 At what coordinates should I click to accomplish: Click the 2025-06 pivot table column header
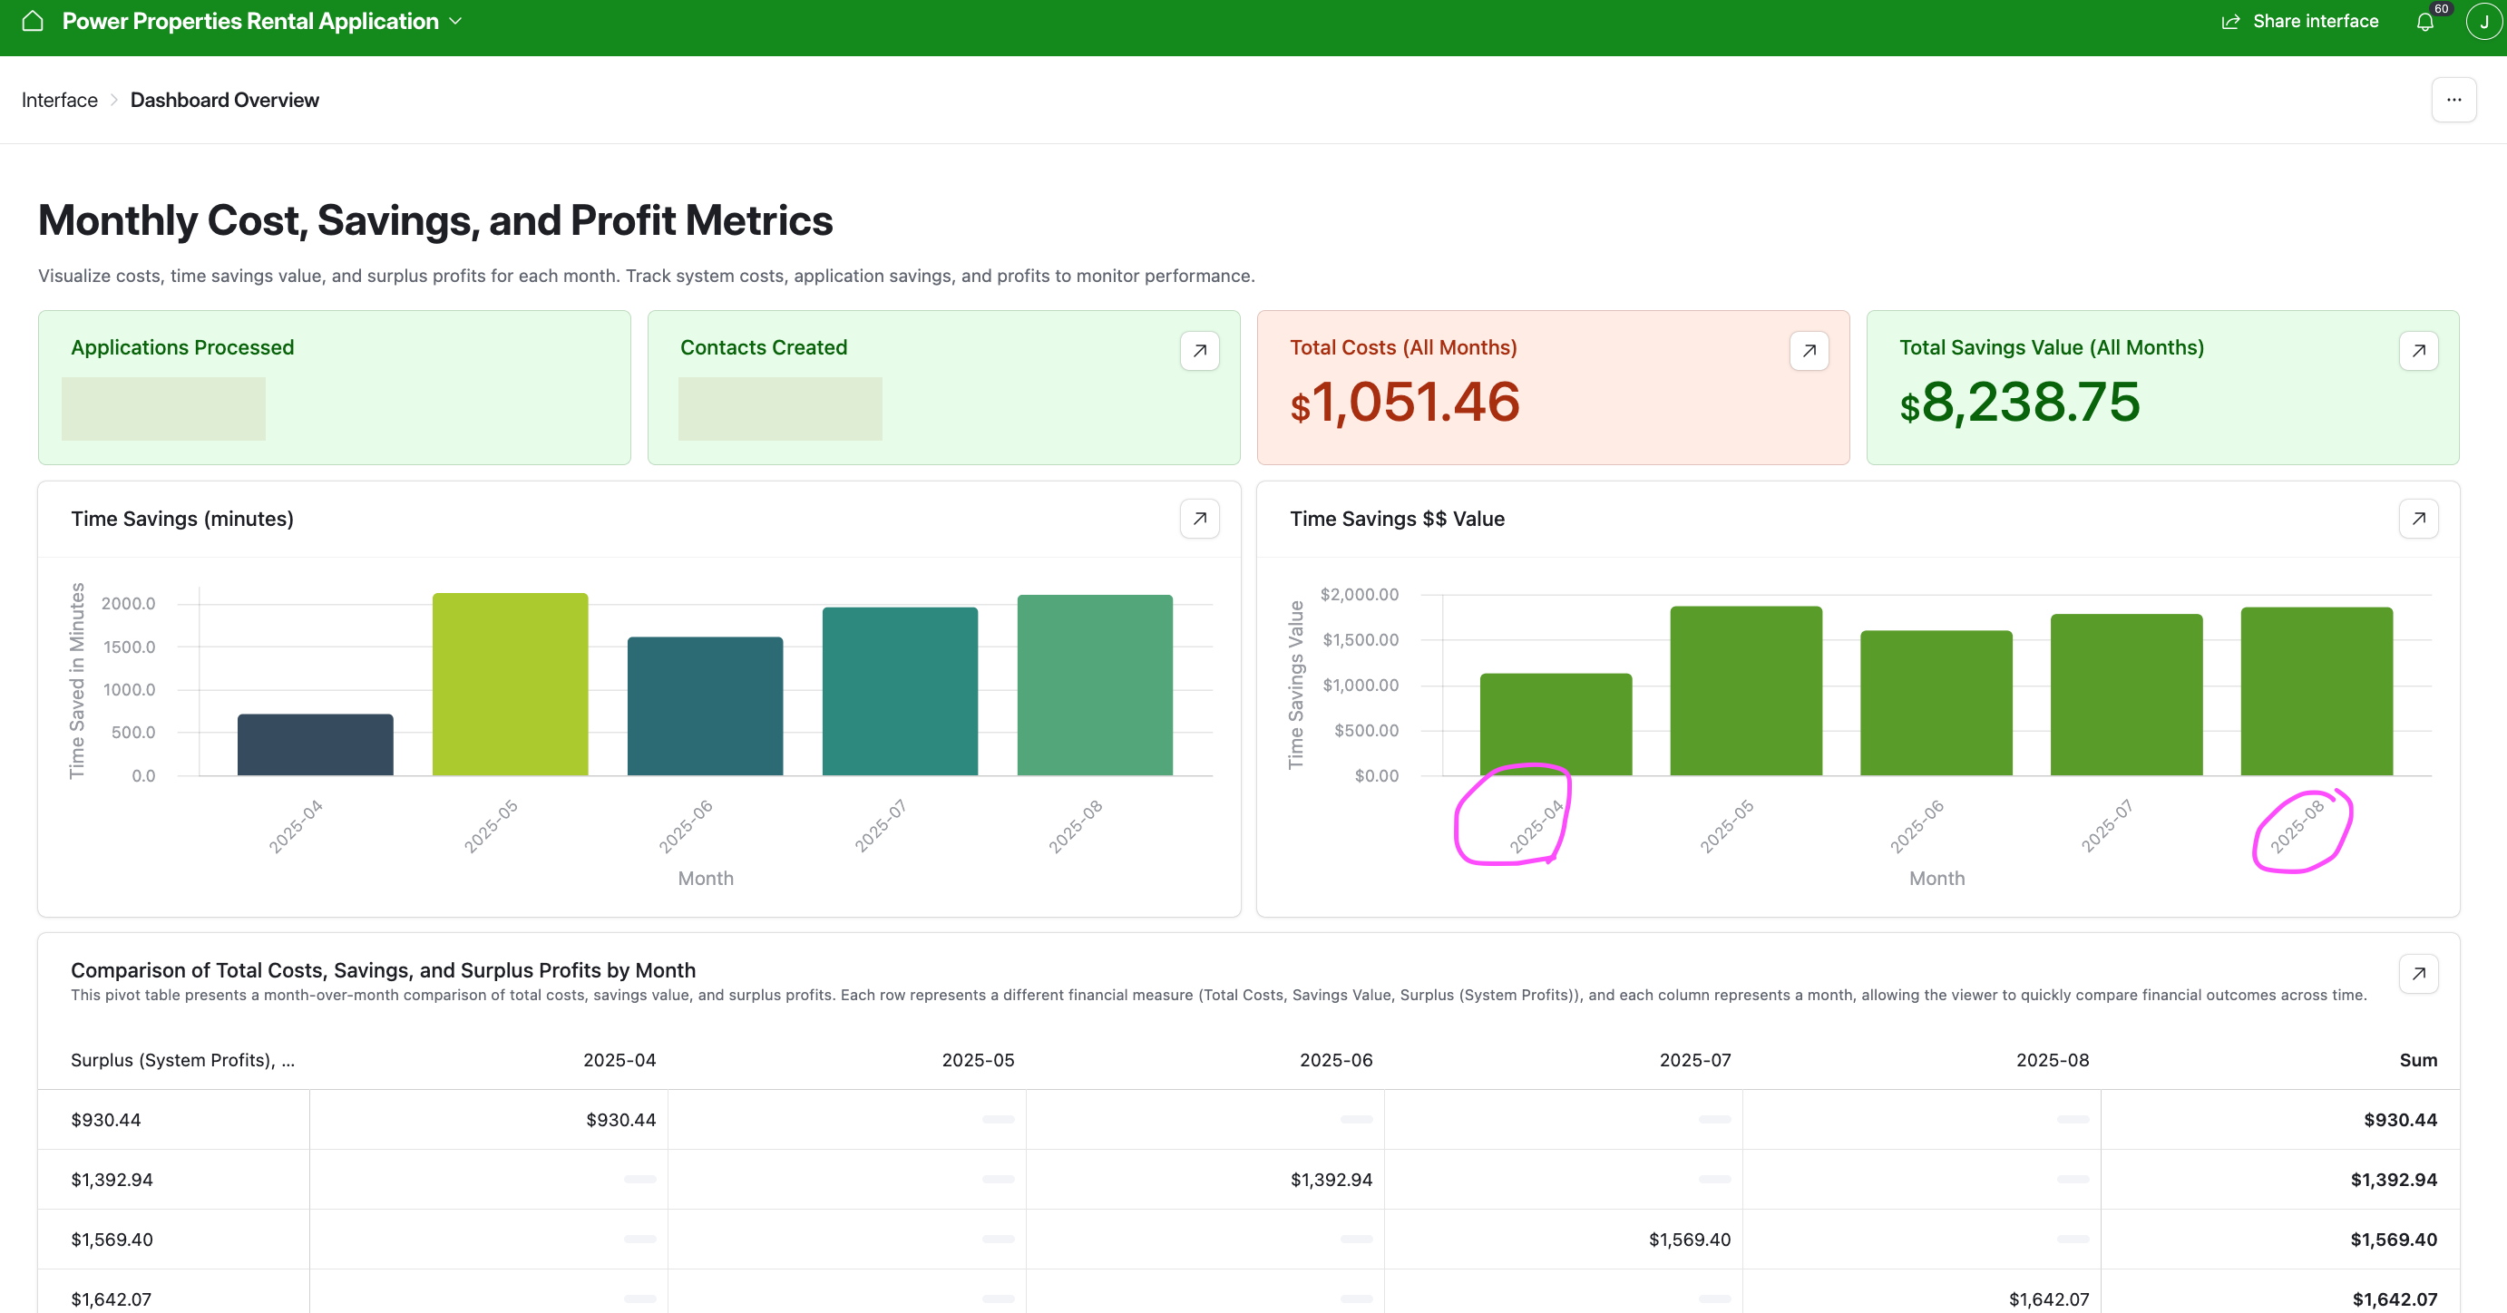pyautogui.click(x=1335, y=1060)
